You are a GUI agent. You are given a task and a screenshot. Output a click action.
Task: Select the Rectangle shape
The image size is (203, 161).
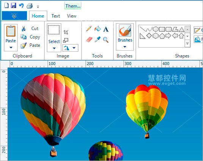(162, 29)
